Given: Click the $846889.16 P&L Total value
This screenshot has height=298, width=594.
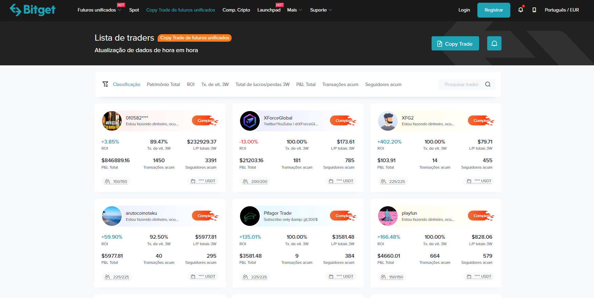Looking at the screenshot, I should (116, 161).
